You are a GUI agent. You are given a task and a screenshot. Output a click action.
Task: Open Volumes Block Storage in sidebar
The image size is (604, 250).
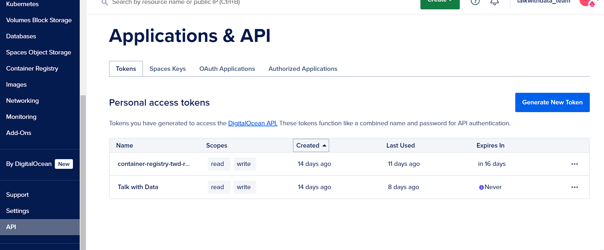[39, 20]
